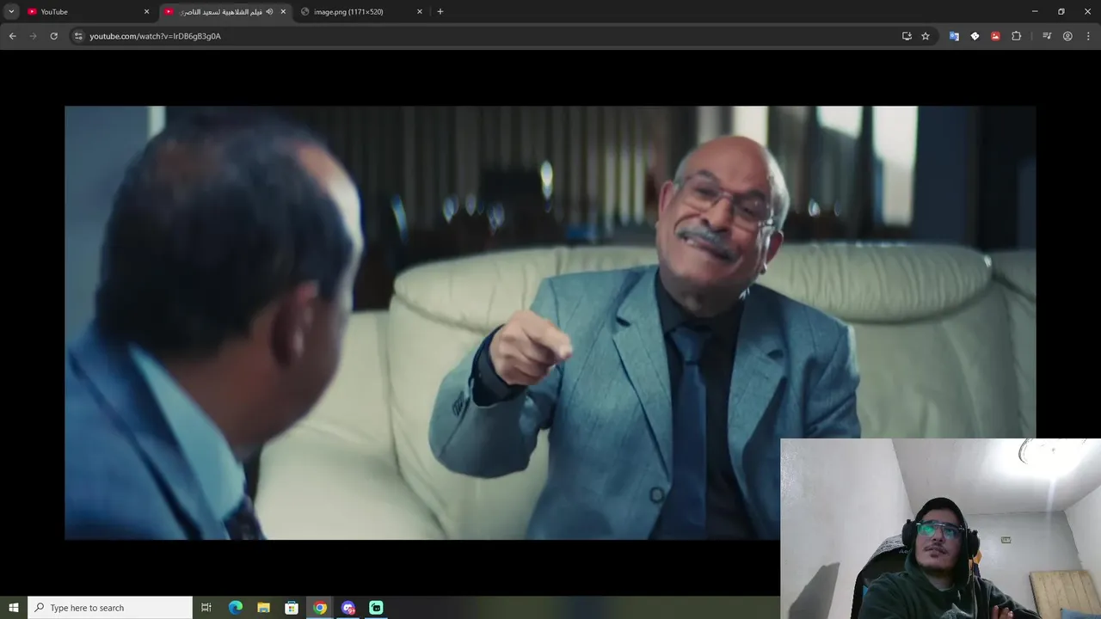Click the Type here to search box

click(x=110, y=608)
